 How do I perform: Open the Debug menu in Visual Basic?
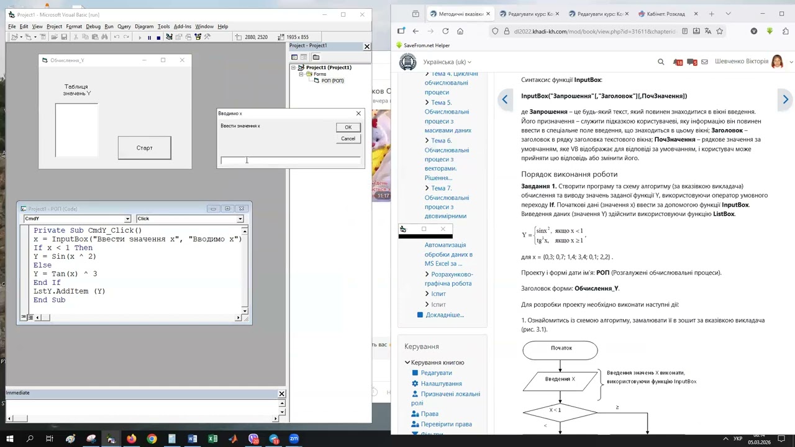[x=93, y=27]
